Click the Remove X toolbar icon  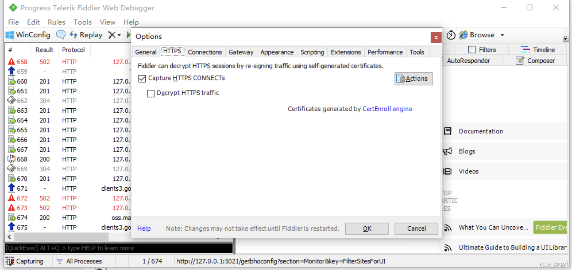click(112, 35)
